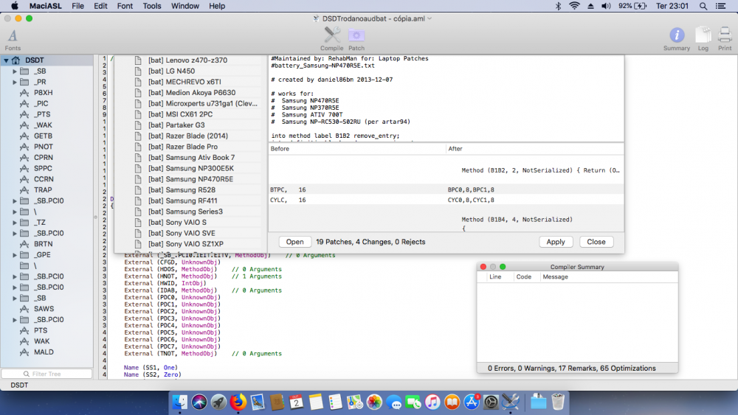Select the [bat] Razer Blade (2014) patch
This screenshot has width=738, height=415.
[x=187, y=136]
